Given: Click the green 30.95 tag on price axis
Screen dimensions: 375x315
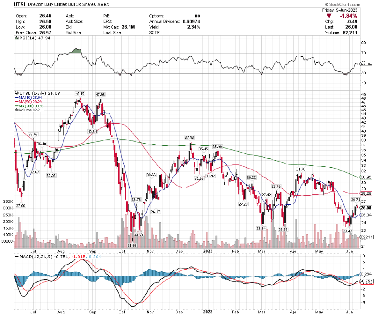Looking at the screenshot, I should [366, 177].
